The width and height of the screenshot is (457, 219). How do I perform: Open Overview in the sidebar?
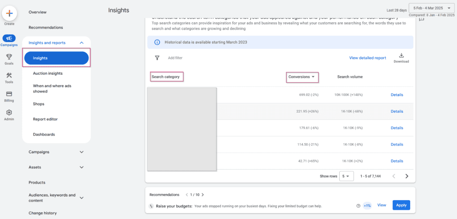(x=37, y=12)
